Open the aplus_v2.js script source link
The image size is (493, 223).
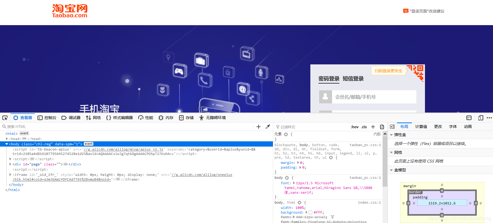pyautogui.click(x=124, y=149)
